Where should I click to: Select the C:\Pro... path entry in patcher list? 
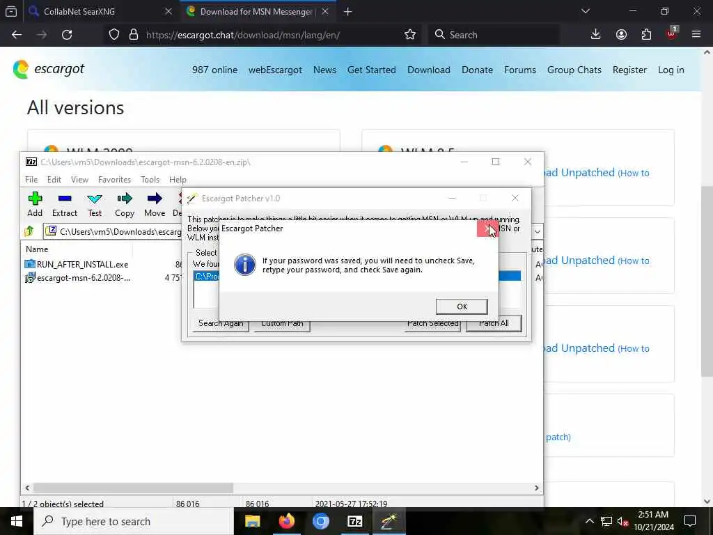pyautogui.click(x=207, y=276)
